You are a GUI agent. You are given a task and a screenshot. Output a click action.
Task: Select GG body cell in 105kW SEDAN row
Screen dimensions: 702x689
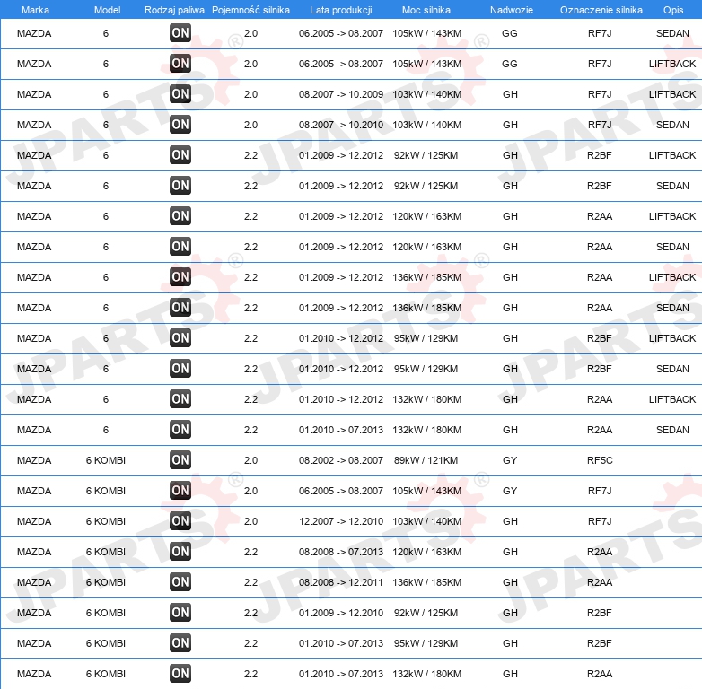pos(510,33)
